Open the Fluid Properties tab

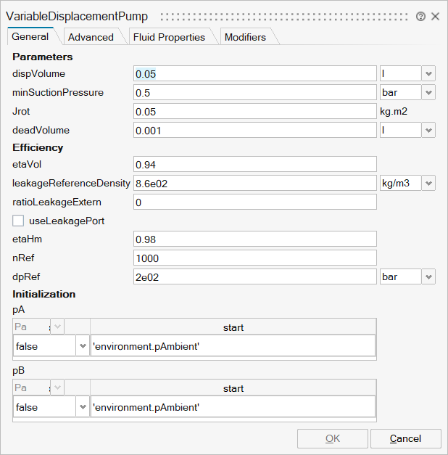point(169,37)
